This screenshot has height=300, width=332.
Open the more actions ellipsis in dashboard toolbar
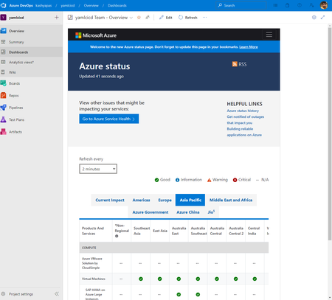tap(204, 18)
